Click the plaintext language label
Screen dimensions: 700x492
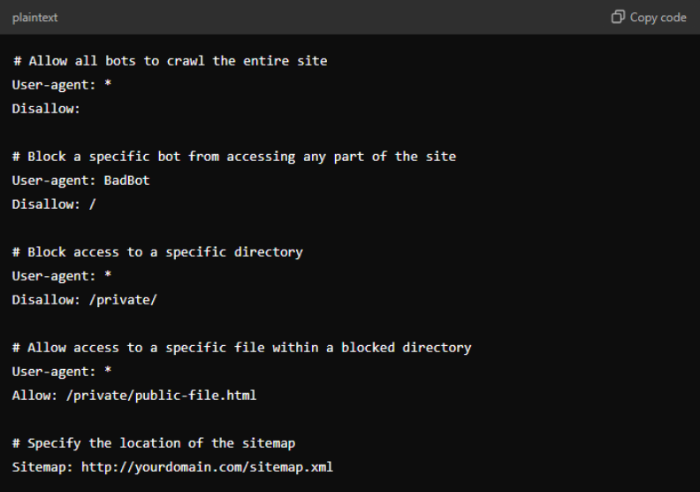(36, 18)
